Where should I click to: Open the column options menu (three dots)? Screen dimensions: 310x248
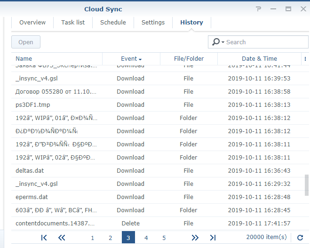305,59
